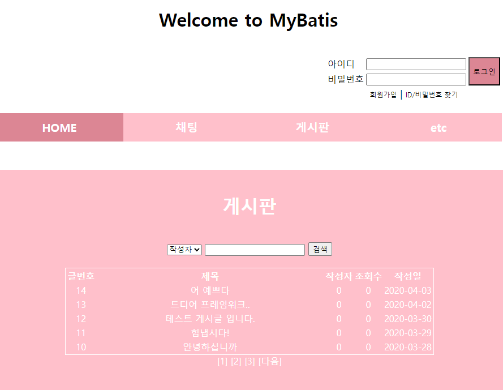The height and width of the screenshot is (390, 503).
Task: Click the board search text field
Action: point(255,250)
